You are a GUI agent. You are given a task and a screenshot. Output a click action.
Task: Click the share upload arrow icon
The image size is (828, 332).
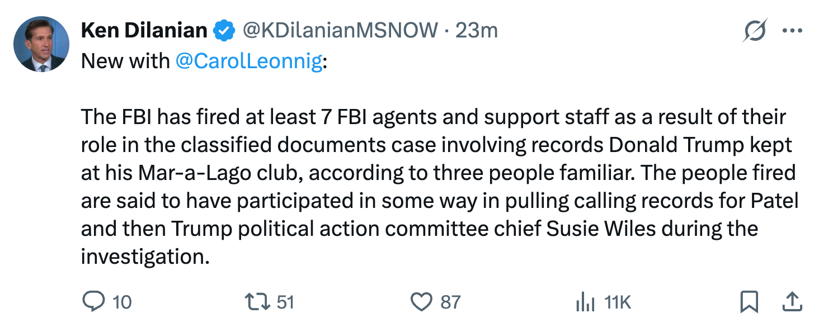[791, 302]
